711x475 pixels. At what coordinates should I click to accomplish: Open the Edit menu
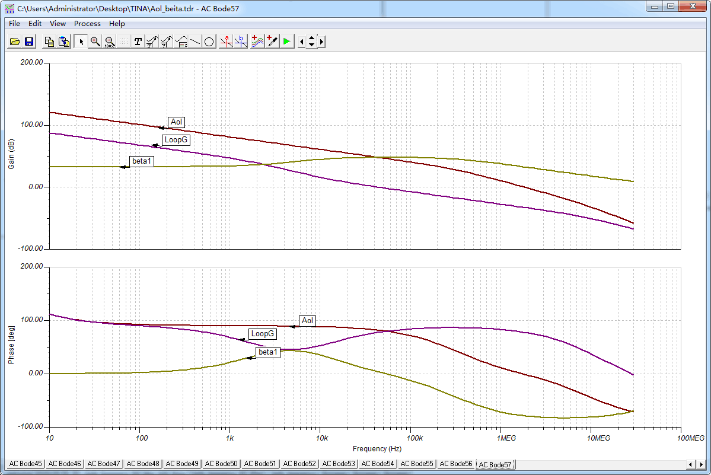coord(35,24)
